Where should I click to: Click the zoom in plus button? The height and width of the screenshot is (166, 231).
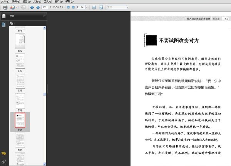[73, 7]
